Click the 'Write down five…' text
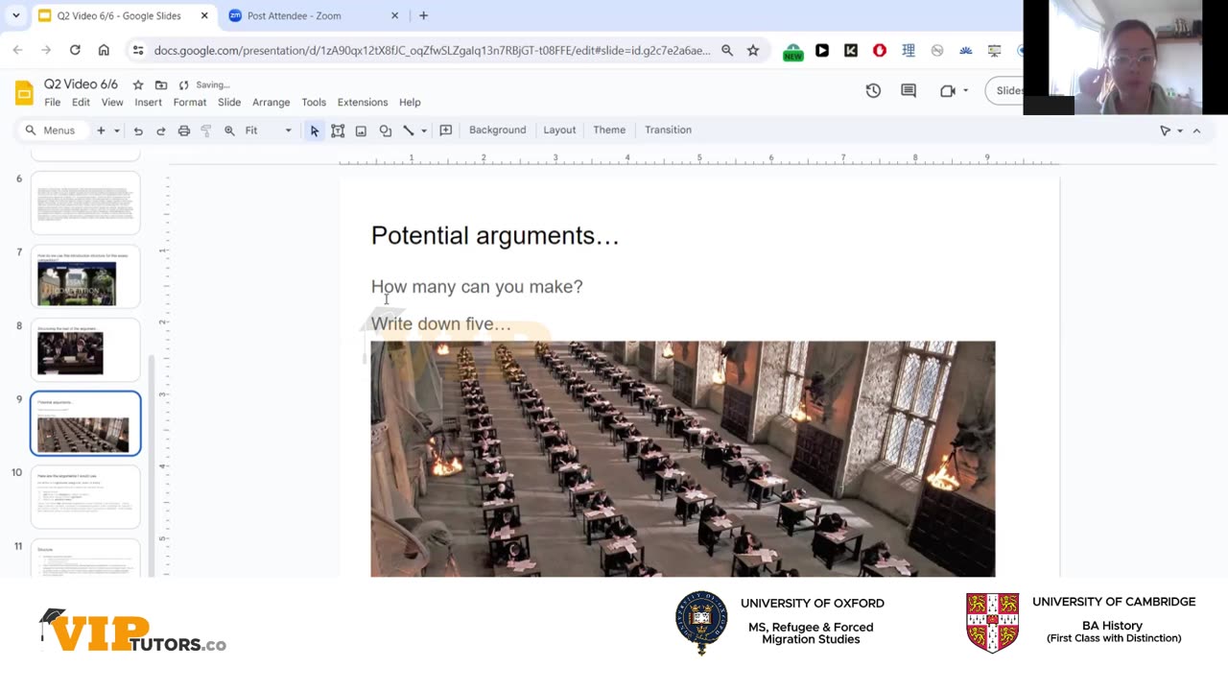1228x691 pixels. tap(441, 323)
